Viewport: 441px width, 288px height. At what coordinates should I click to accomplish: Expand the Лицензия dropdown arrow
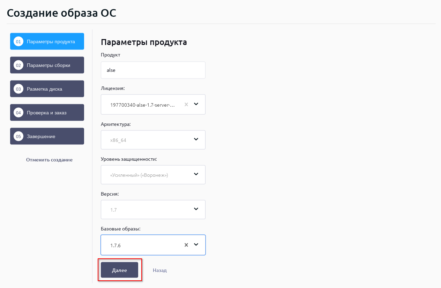point(196,104)
